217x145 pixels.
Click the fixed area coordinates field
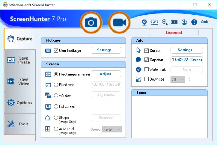(106, 84)
